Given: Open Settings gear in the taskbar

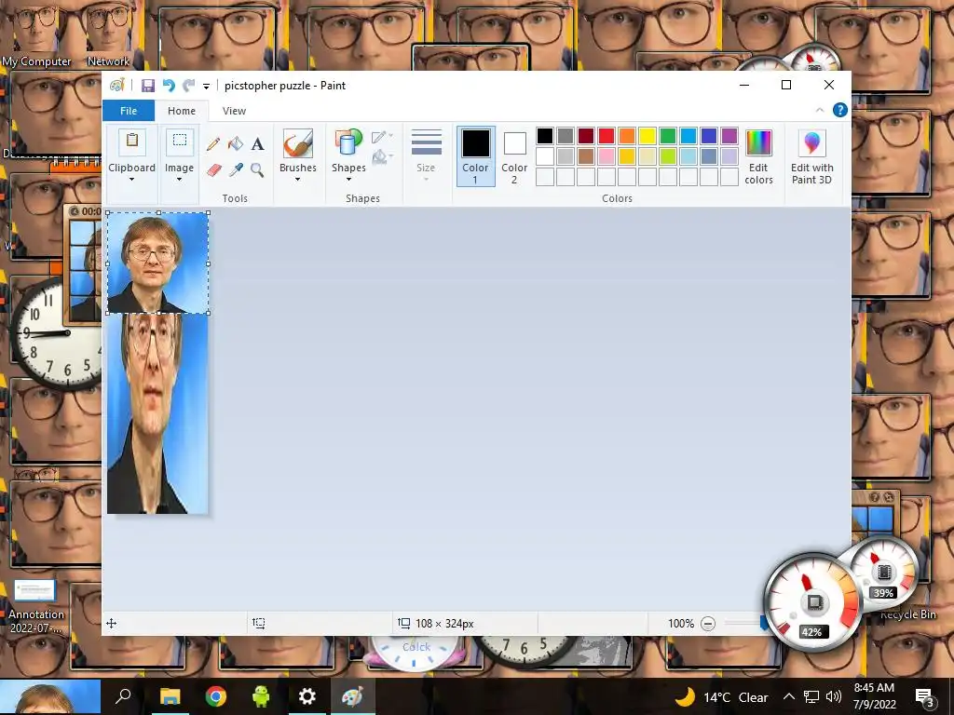Looking at the screenshot, I should pyautogui.click(x=307, y=696).
